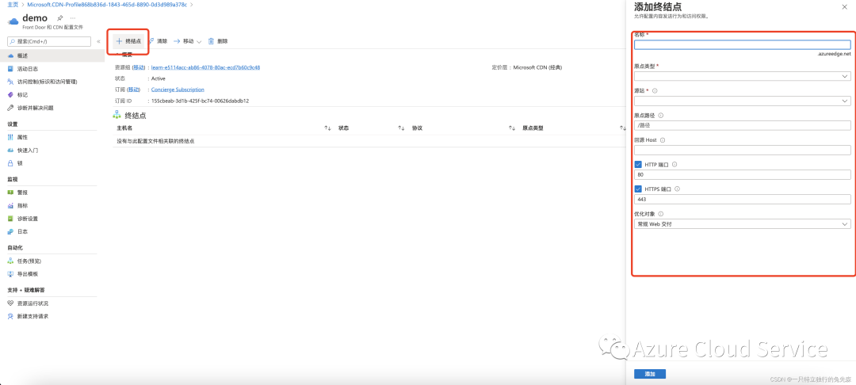Image resolution: width=856 pixels, height=385 pixels.
Task: Click the blue 添加 button at panel bottom
Action: (x=650, y=374)
